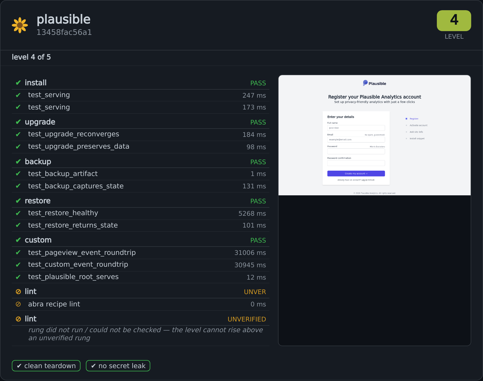Click the upgrade section label
The width and height of the screenshot is (483, 381).
[40, 122]
